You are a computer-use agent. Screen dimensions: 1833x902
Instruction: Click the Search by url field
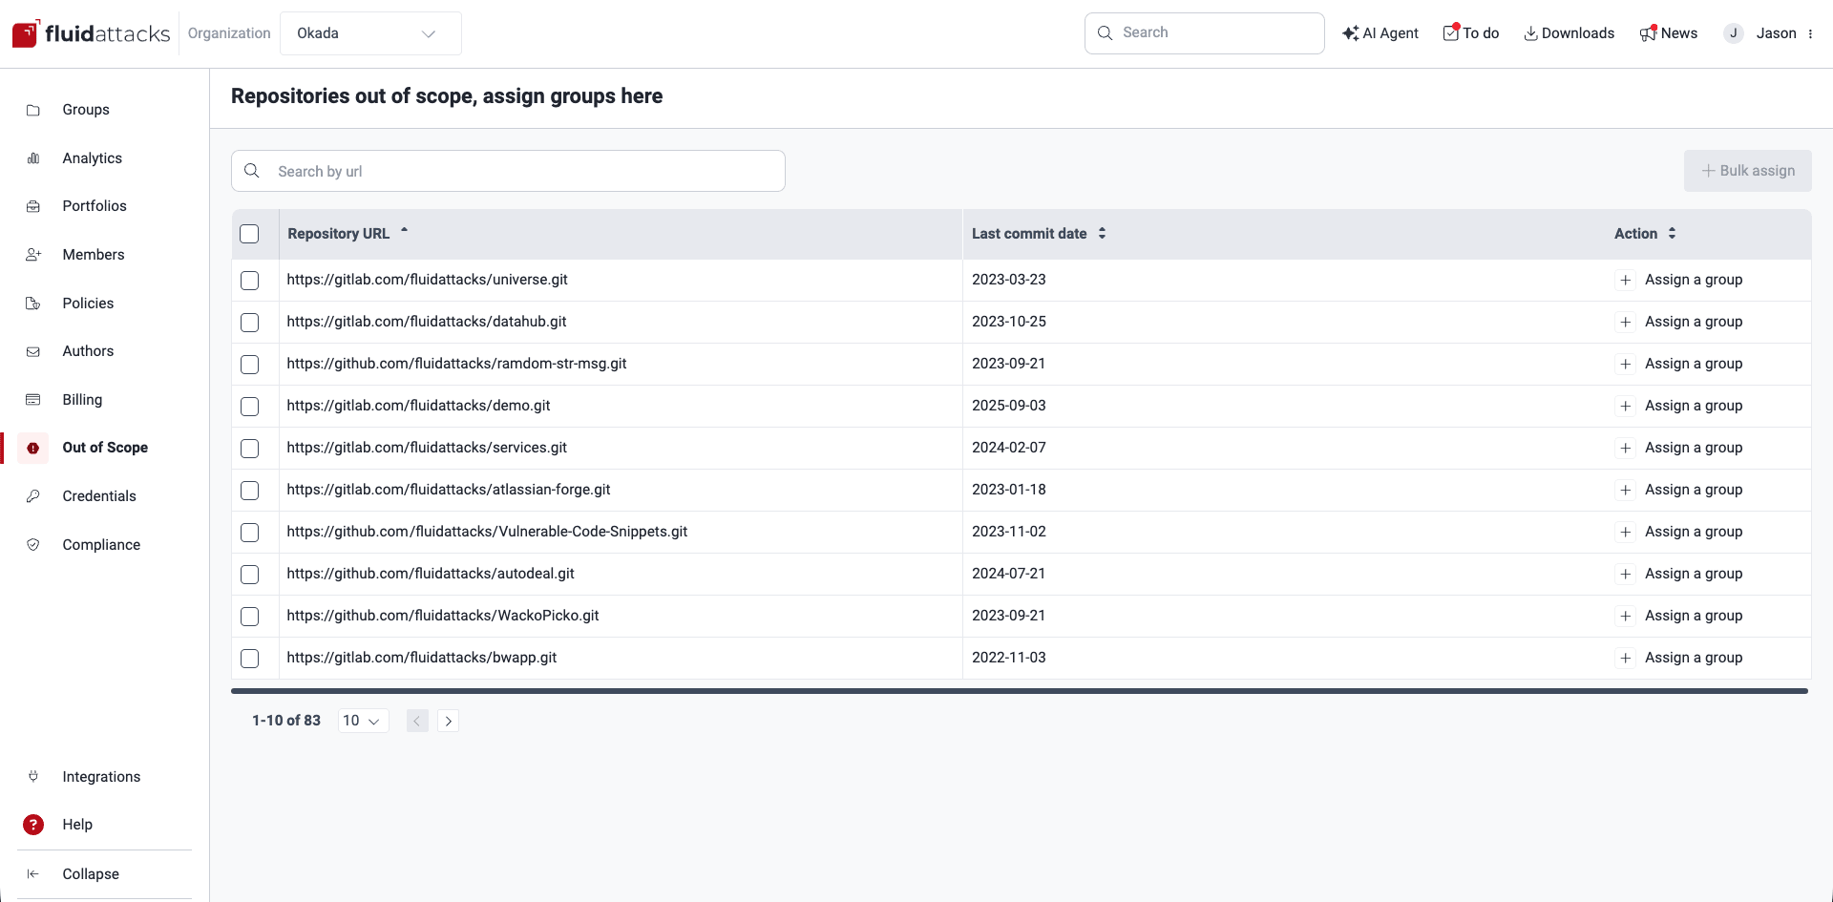click(x=508, y=171)
